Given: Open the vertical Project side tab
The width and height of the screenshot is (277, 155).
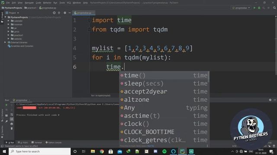Looking at the screenshot, I should coord(2,17).
